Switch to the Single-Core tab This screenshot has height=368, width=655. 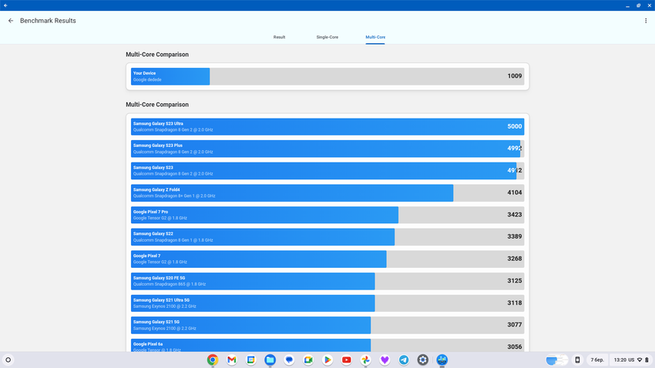pyautogui.click(x=327, y=37)
